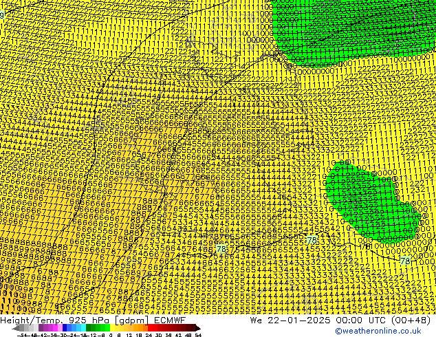Pick the bright red legend swatch at 24
The width and height of the screenshot is (436, 337).
click(150, 329)
